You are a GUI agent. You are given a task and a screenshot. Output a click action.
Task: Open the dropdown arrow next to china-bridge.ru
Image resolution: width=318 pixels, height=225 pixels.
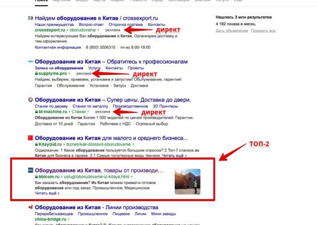point(69,219)
